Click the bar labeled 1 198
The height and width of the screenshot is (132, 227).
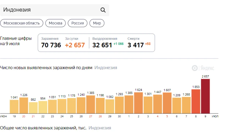pyautogui.click(x=100, y=106)
